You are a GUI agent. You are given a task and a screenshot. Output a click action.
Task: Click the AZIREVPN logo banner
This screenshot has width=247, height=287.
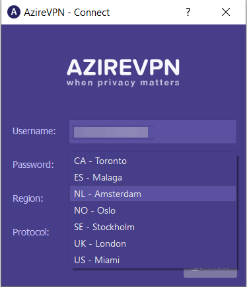pyautogui.click(x=123, y=72)
